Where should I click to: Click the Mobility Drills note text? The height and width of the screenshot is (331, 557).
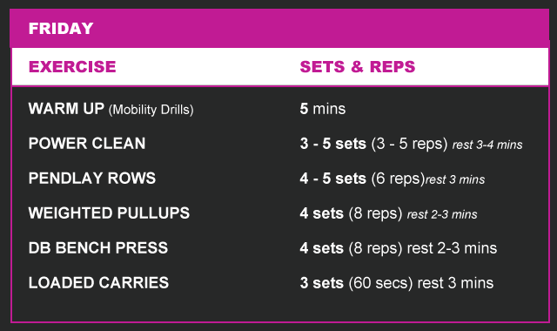151,110
